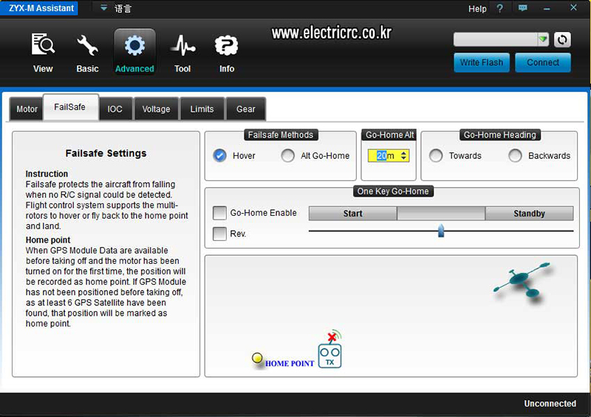Click the www.electricrc.co.kr link text
591x417 pixels.
331,33
